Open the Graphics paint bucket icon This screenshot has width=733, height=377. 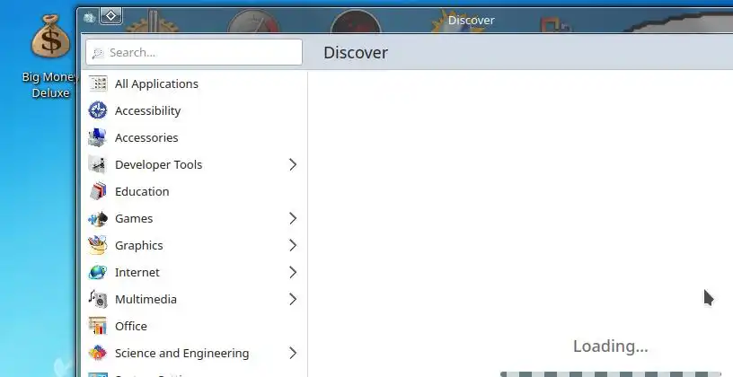[98, 245]
